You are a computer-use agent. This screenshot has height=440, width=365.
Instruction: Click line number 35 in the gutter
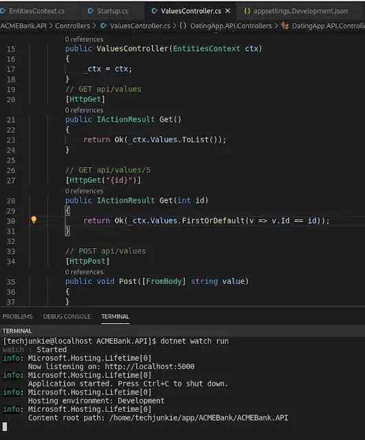coord(11,282)
